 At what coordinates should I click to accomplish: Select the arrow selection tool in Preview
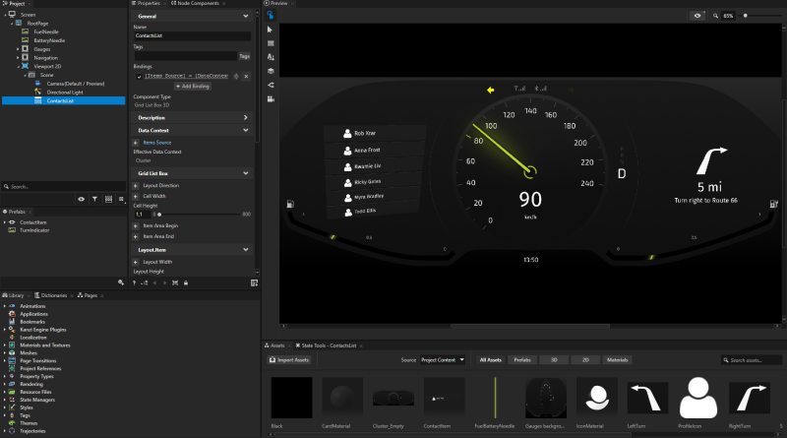[x=271, y=31]
